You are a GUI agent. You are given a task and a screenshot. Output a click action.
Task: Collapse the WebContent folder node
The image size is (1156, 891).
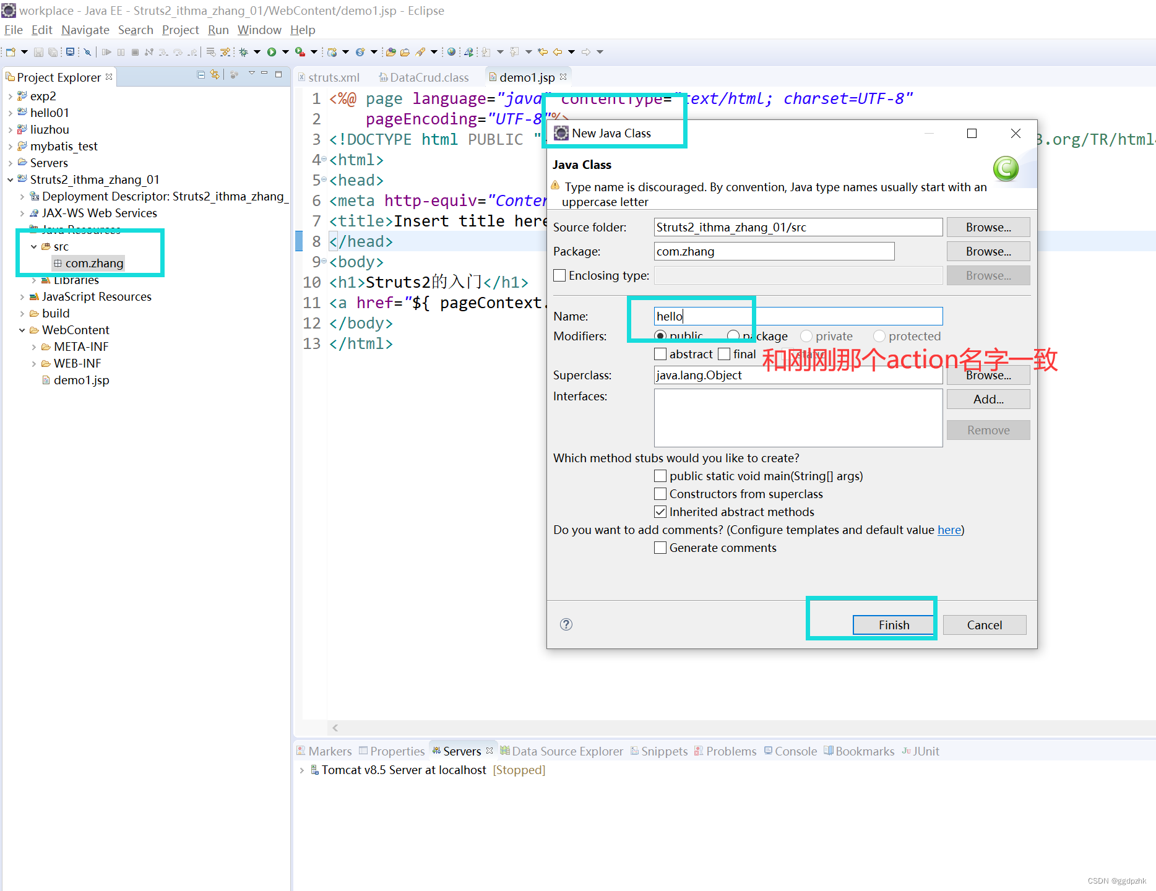tap(22, 330)
